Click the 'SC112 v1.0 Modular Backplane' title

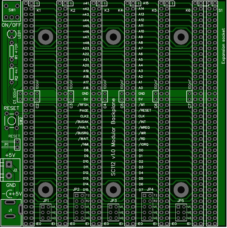pos(113,137)
